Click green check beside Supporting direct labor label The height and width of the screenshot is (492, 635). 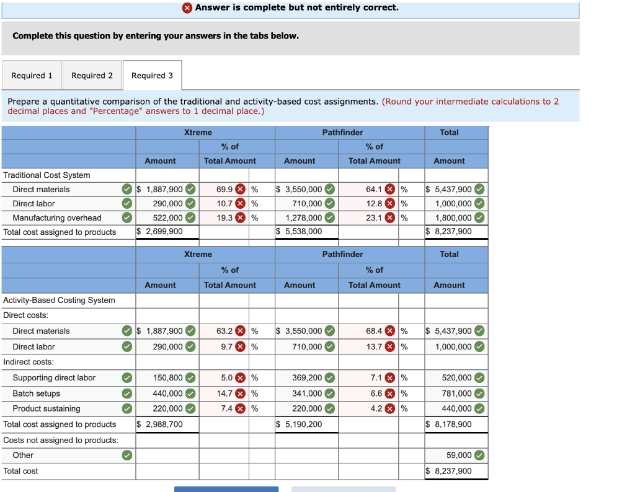pos(127,377)
